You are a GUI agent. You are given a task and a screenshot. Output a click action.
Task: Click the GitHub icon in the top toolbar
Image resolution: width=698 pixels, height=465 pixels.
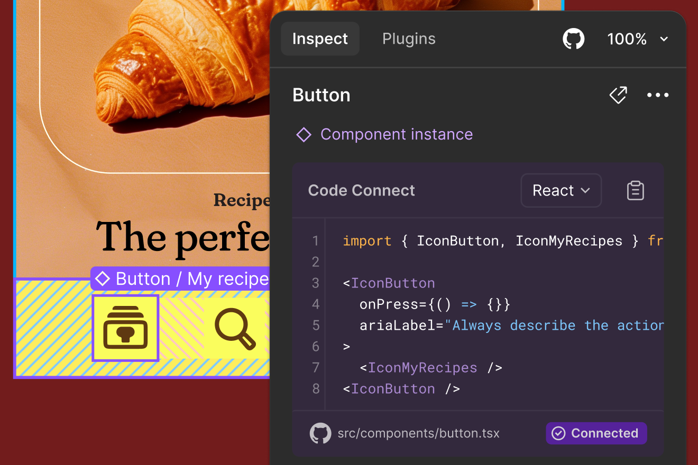(x=573, y=39)
